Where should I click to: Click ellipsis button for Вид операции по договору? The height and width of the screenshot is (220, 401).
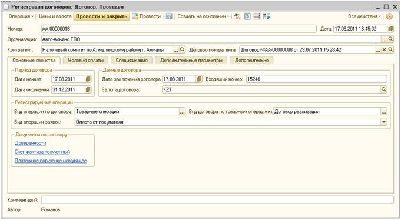point(182,112)
